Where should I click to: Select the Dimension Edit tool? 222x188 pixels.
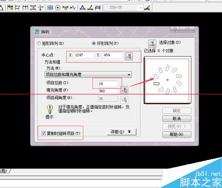[x=83, y=8]
